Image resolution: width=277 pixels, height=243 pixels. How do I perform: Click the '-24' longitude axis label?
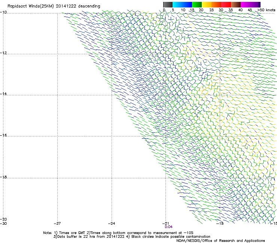[112, 224]
